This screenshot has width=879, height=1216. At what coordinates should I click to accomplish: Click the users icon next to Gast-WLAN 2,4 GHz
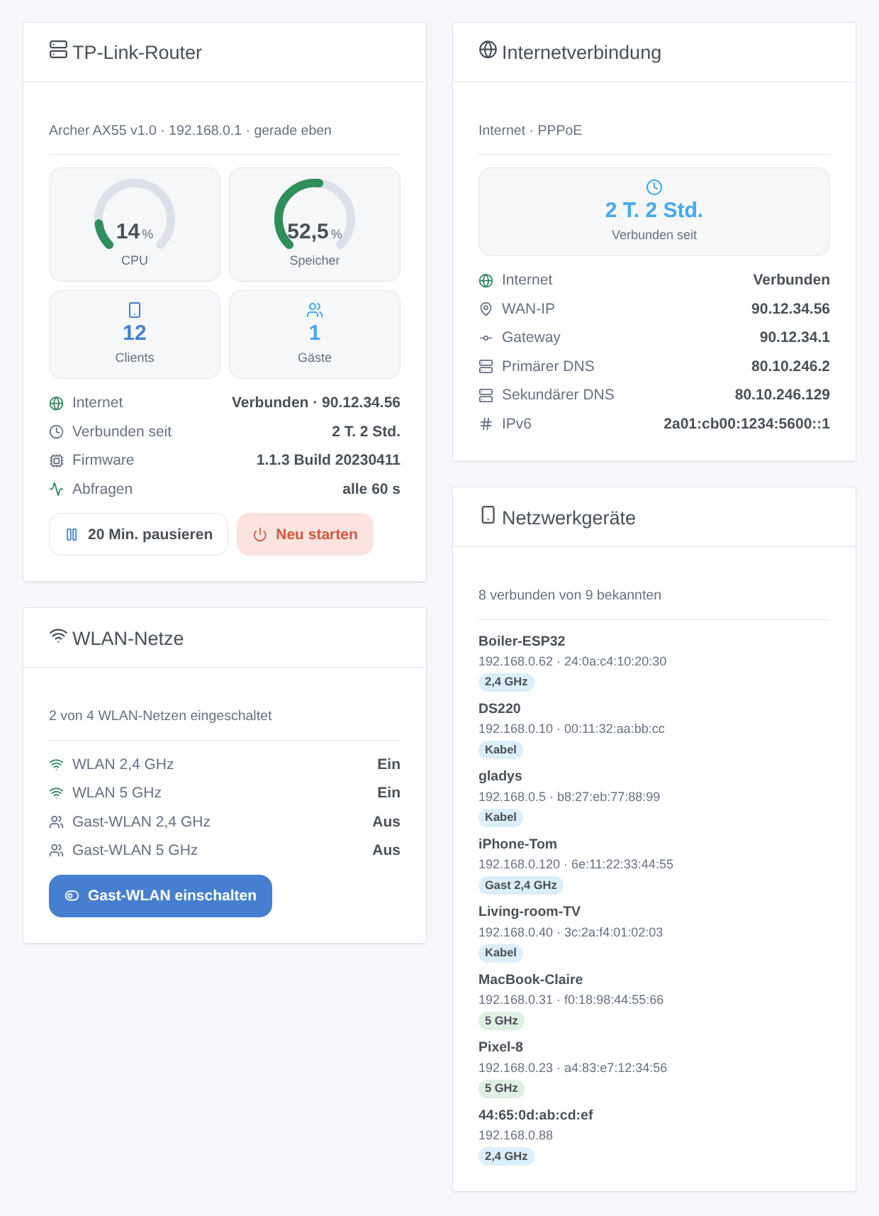click(57, 822)
